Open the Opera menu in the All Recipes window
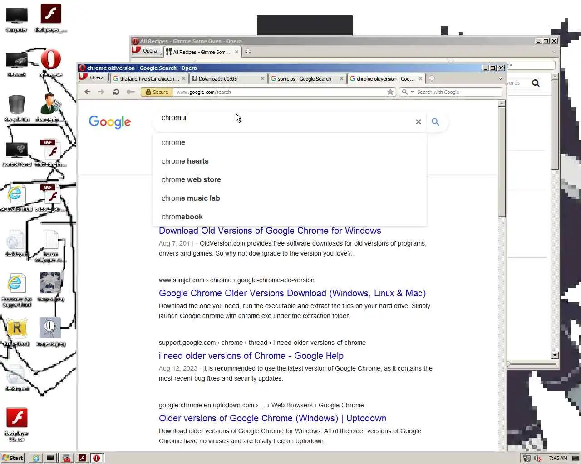Image resolution: width=581 pixels, height=464 pixels. (146, 51)
